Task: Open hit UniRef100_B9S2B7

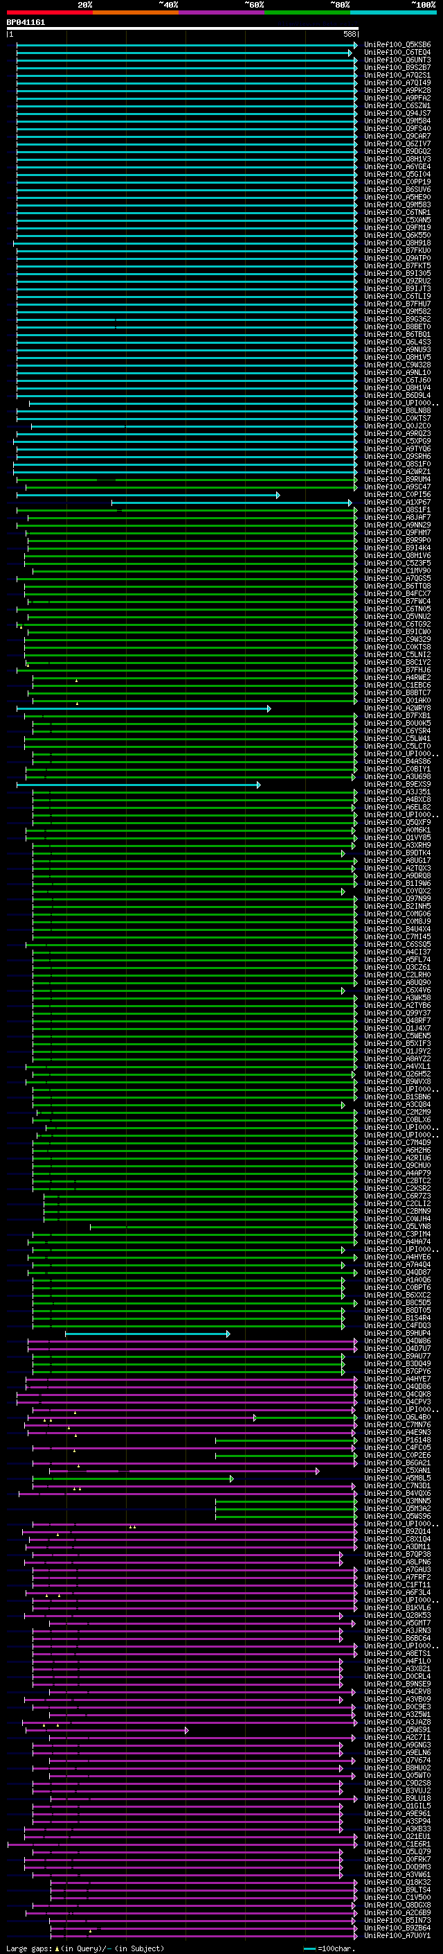Action: 397,67
